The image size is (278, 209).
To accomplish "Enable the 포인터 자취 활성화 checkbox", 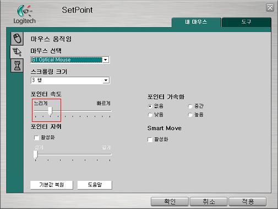I will pyautogui.click(x=36, y=138).
